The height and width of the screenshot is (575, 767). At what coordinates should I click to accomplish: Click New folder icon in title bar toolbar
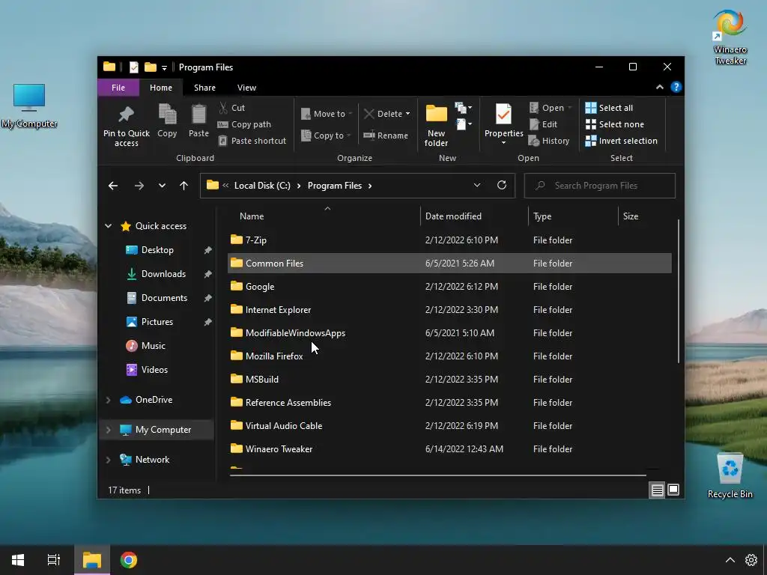point(150,67)
